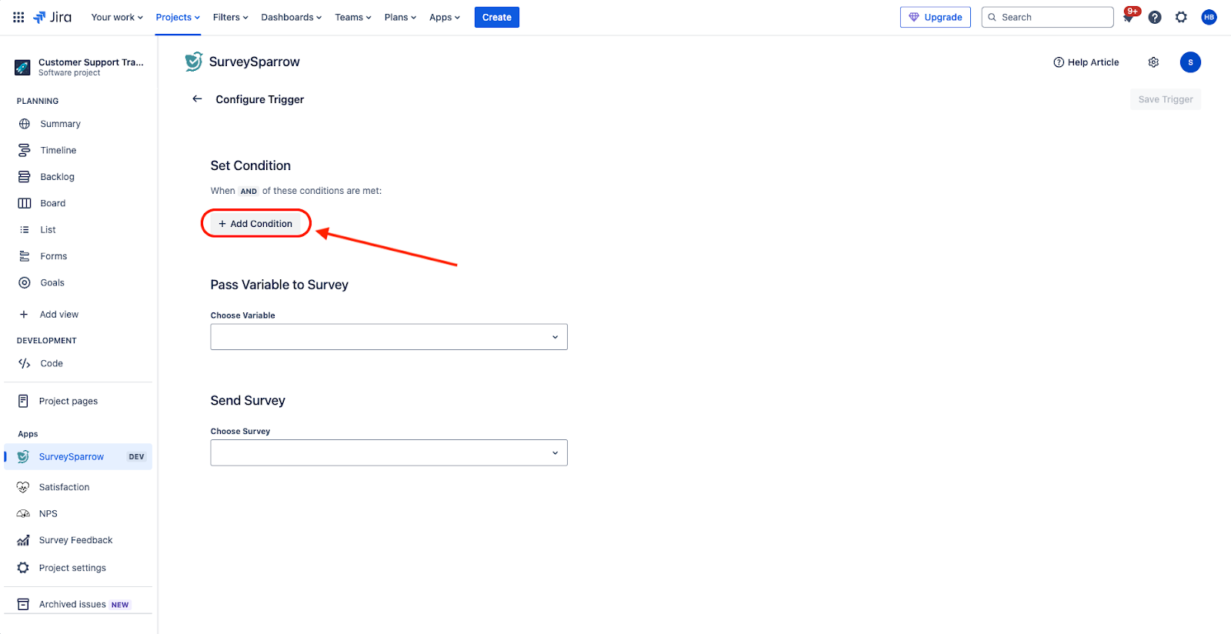
Task: Click the Add Condition button
Action: (x=255, y=224)
